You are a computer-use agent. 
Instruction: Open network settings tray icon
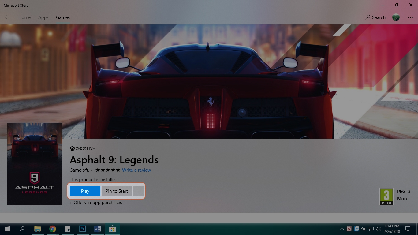pyautogui.click(x=371, y=229)
